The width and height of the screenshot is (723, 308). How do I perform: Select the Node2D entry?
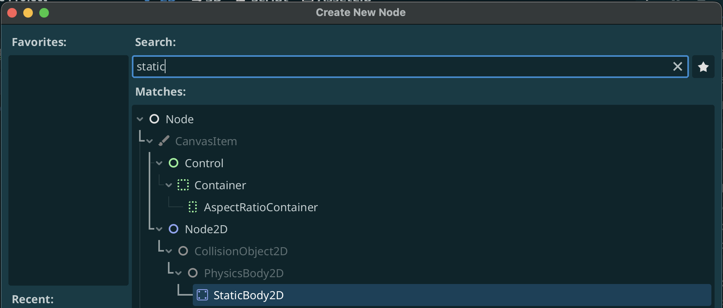pyautogui.click(x=206, y=229)
